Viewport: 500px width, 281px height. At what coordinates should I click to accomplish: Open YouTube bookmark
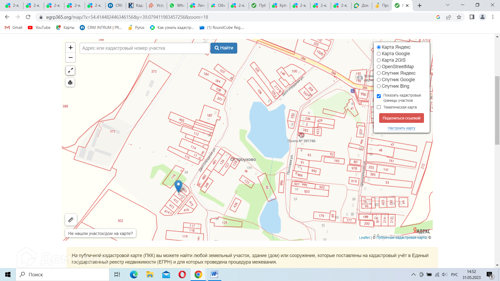coord(39,28)
